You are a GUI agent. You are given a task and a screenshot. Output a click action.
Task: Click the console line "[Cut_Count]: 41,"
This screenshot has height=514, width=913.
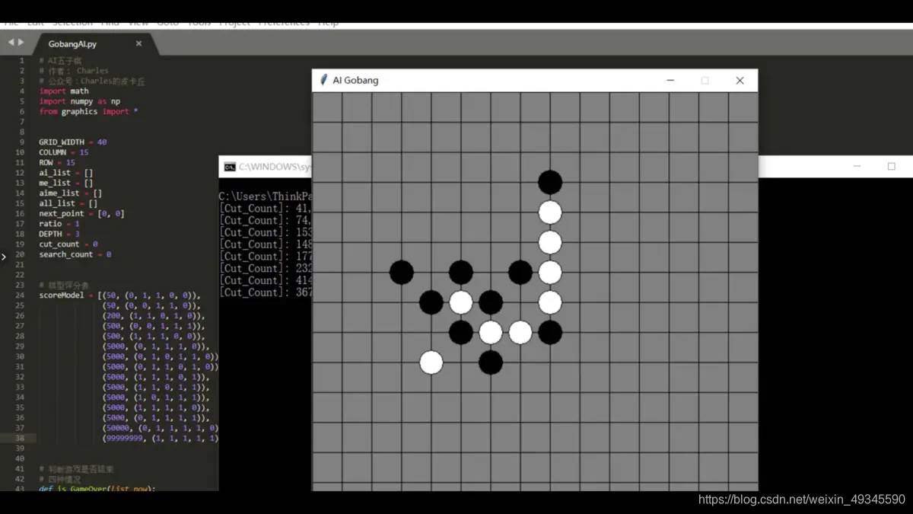(x=265, y=208)
